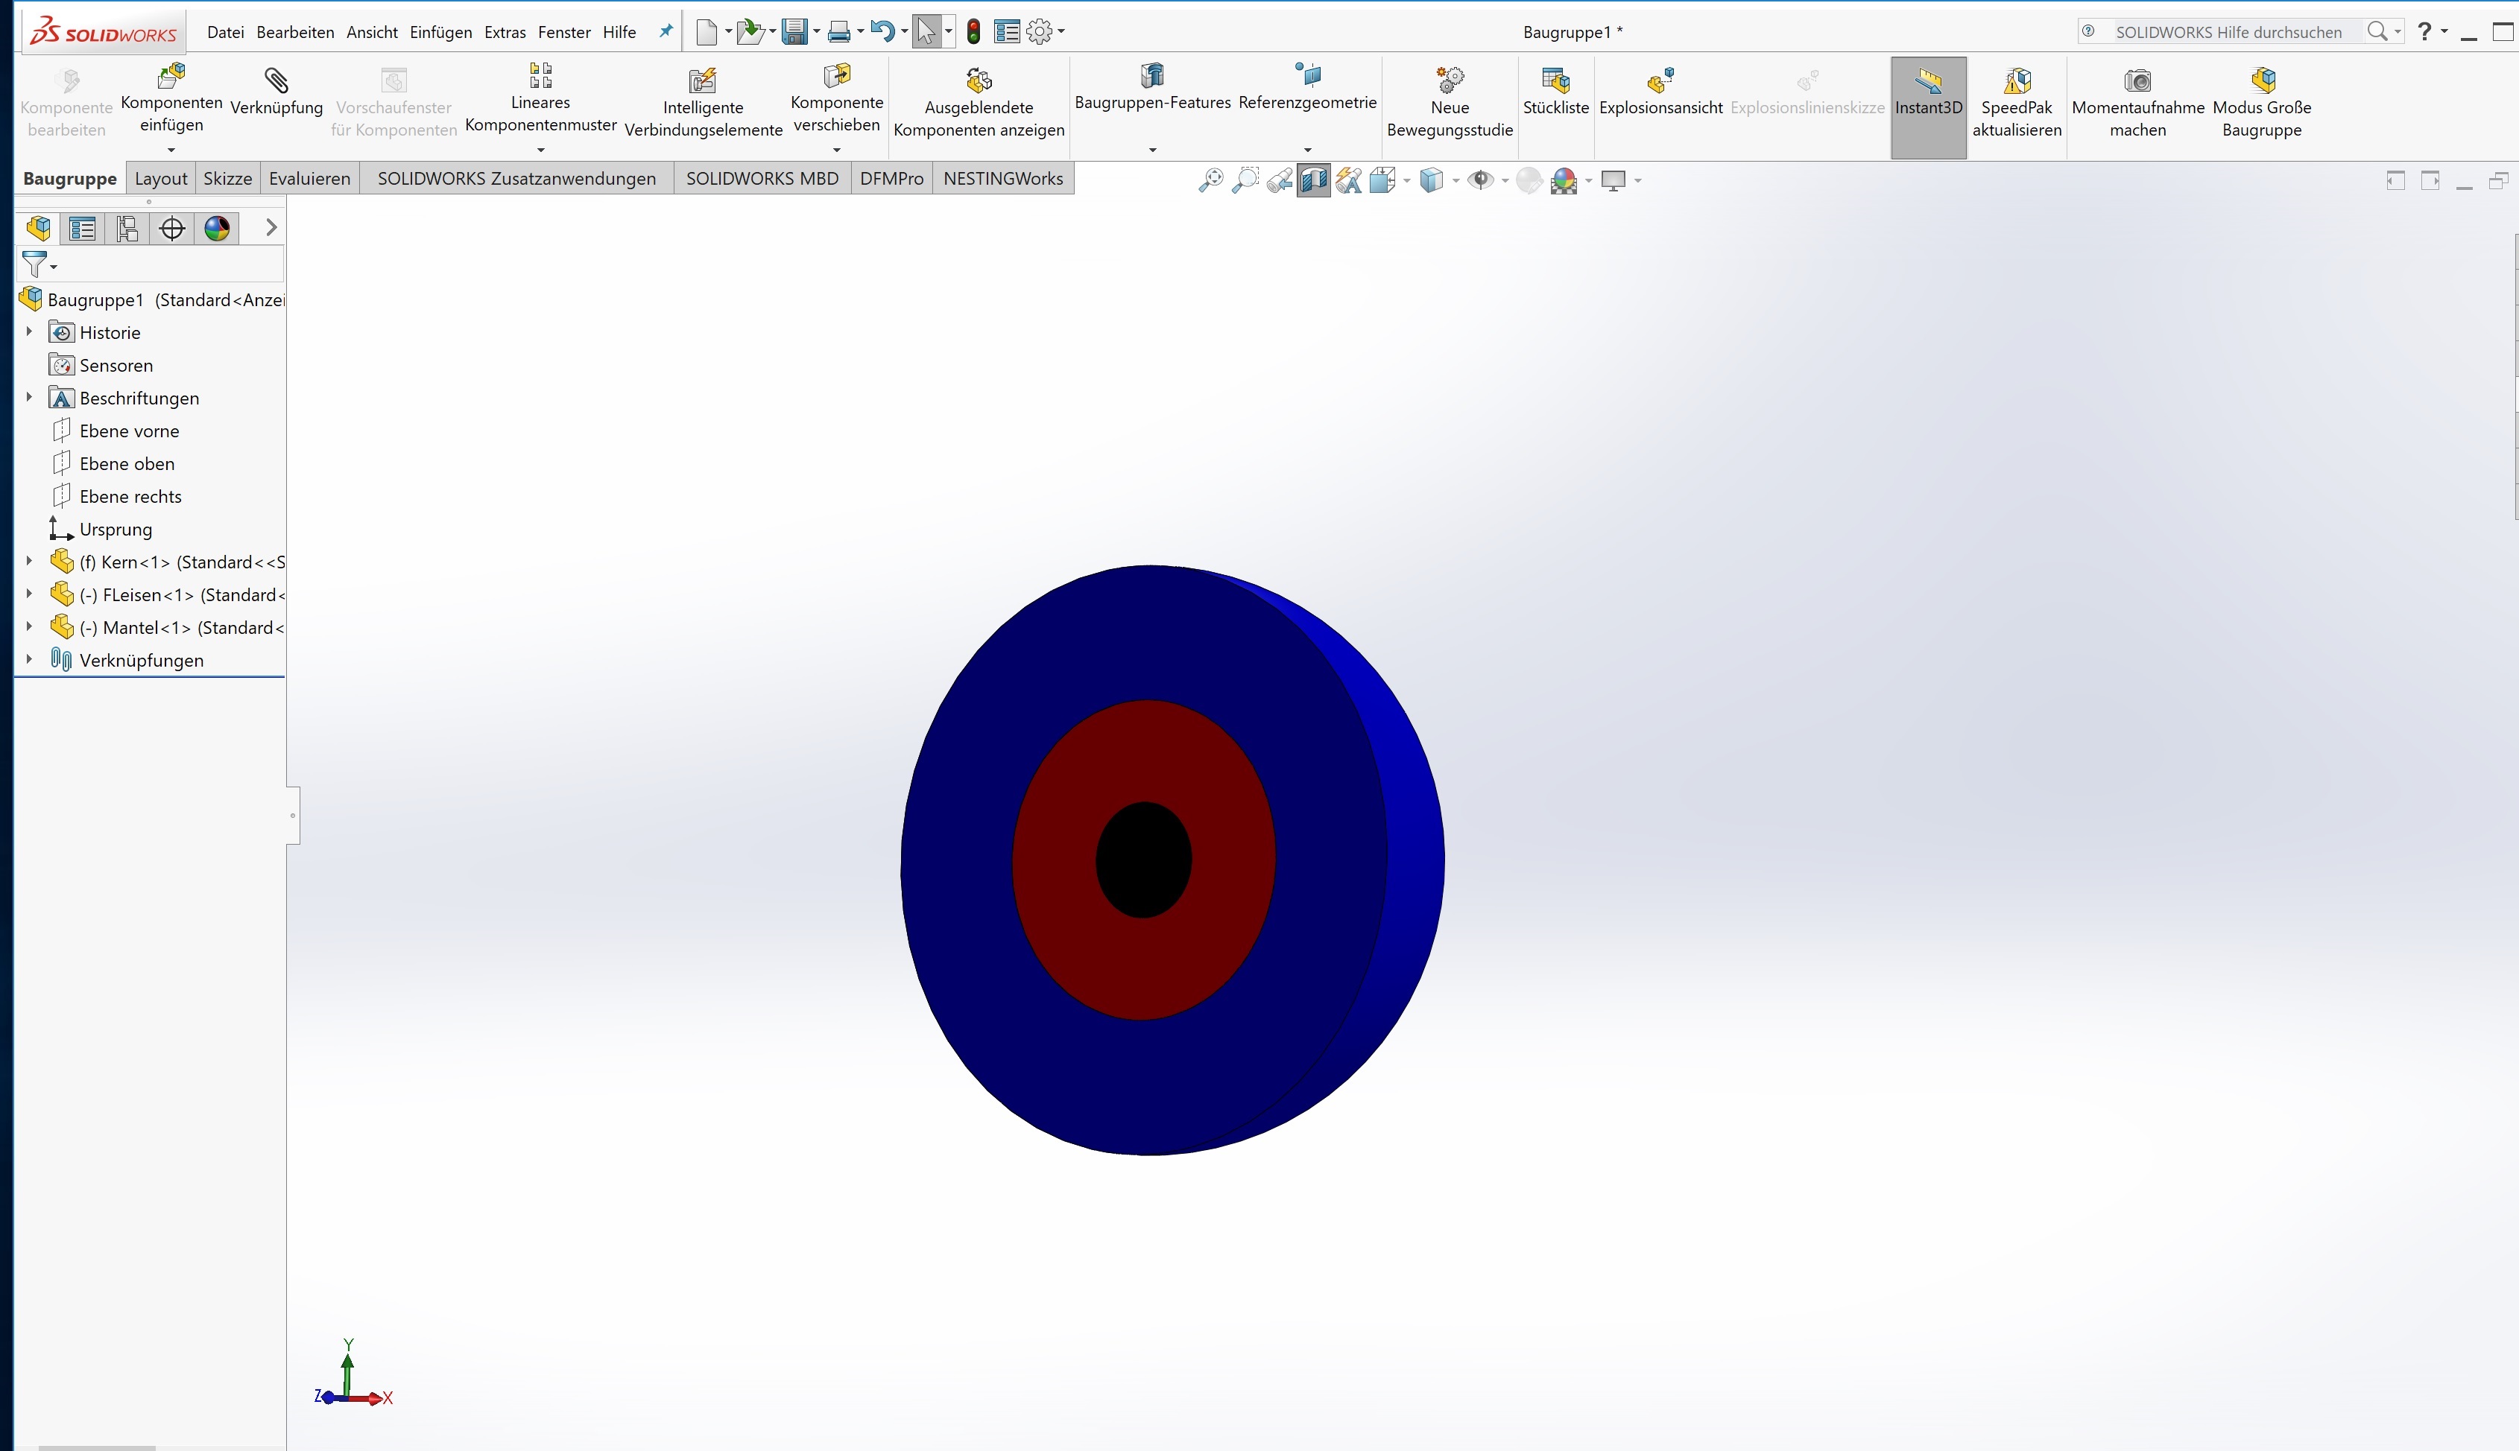
Task: Open the Save dropdown arrow
Action: (x=816, y=32)
